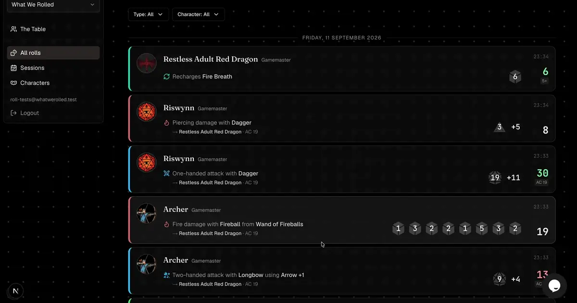
Task: Click the flame icon beside Piercing damage with Dagger
Action: click(167, 123)
